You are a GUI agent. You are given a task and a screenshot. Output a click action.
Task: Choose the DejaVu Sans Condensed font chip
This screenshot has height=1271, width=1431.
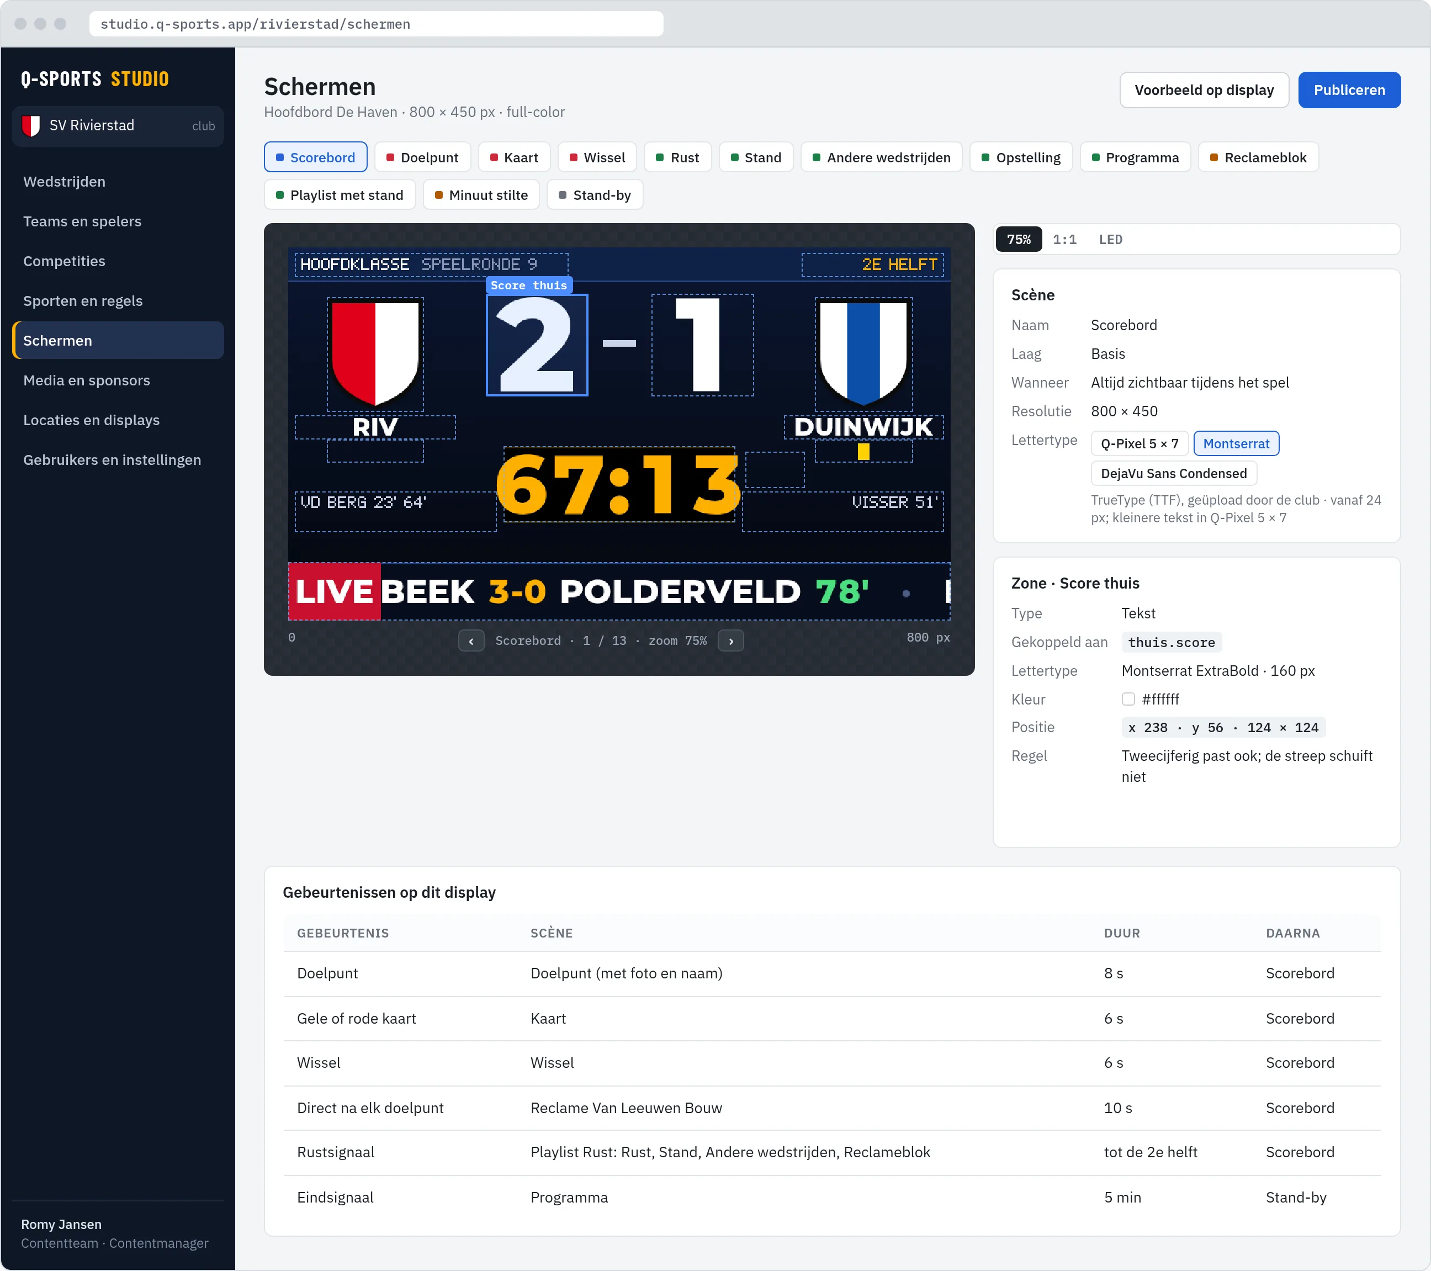(1173, 474)
